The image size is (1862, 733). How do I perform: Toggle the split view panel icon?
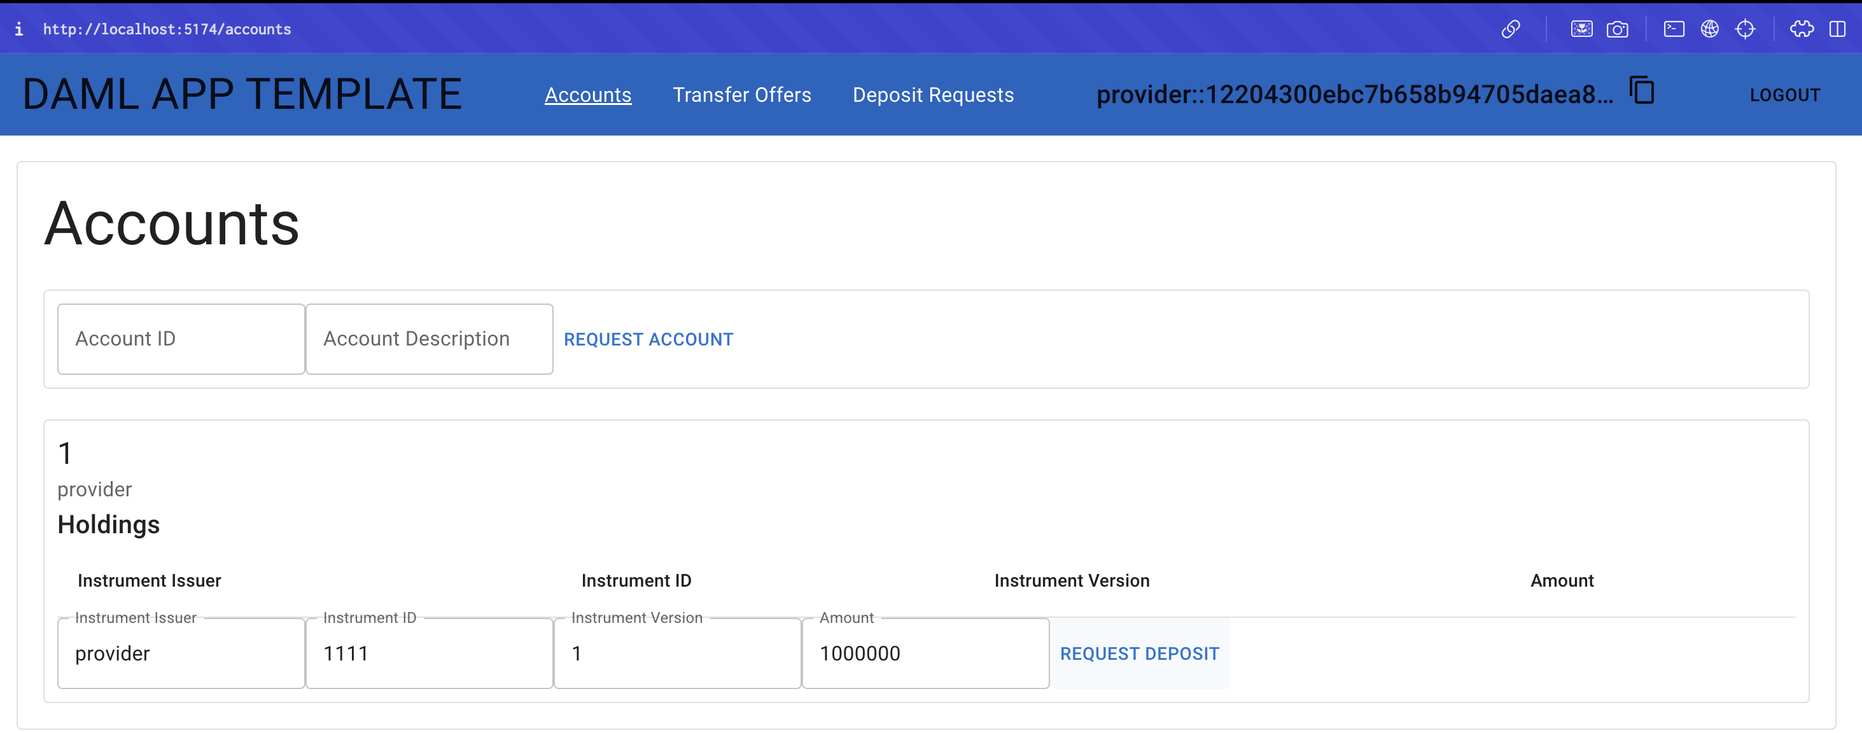click(x=1837, y=29)
